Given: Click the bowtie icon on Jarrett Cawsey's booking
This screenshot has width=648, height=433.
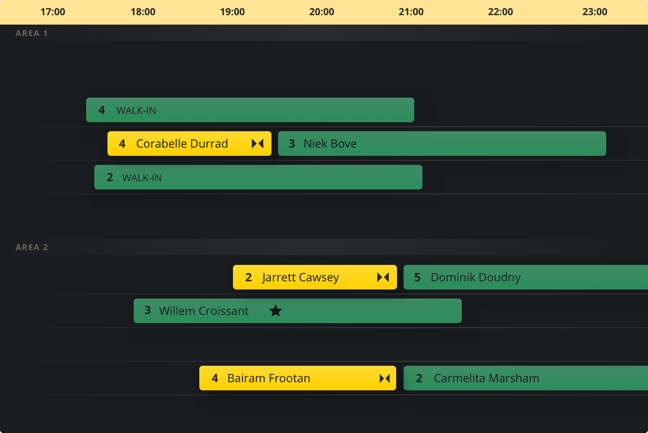Looking at the screenshot, I should 383,277.
